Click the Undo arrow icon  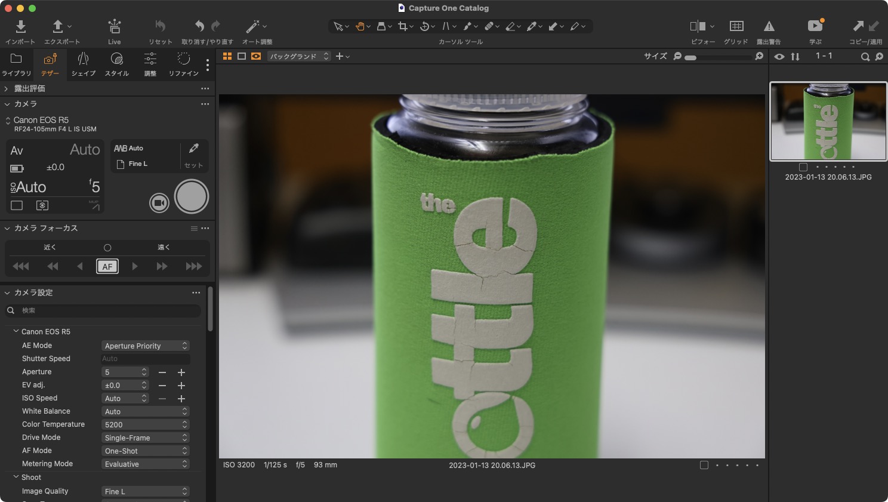click(200, 26)
